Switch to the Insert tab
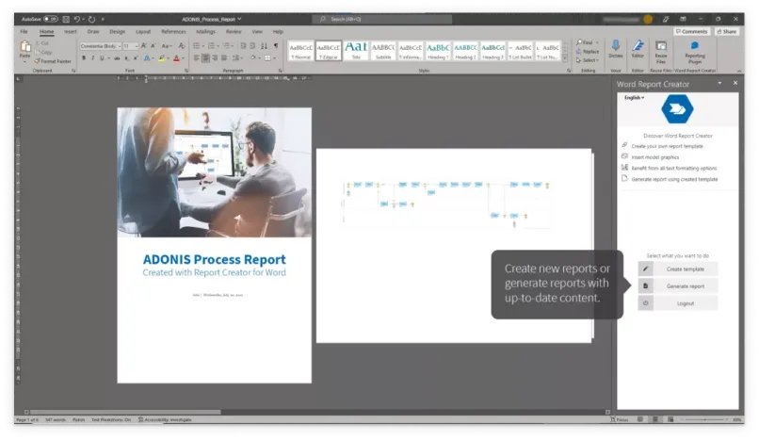Image resolution: width=759 pixels, height=440 pixels. coord(71,31)
